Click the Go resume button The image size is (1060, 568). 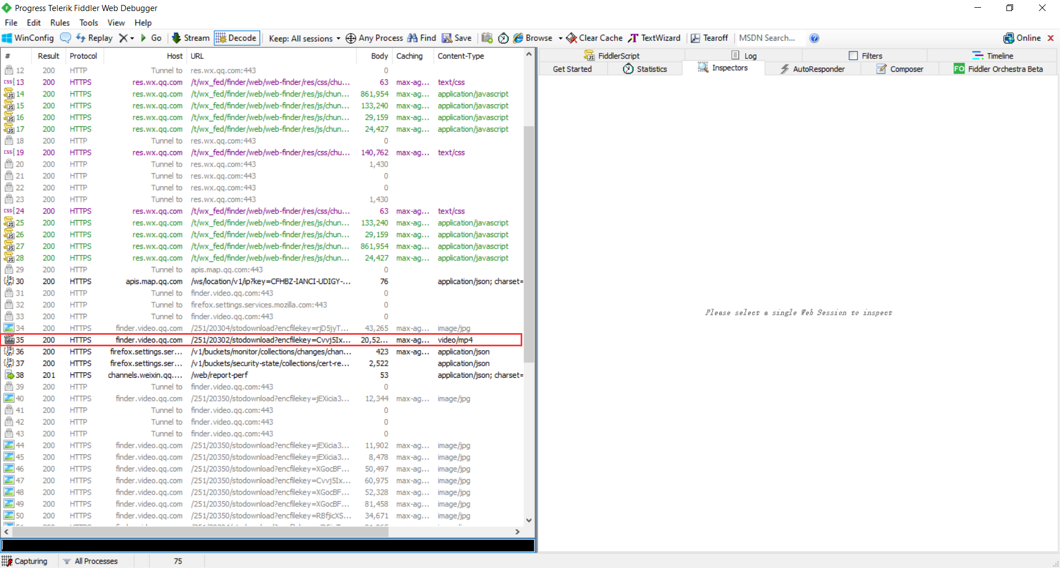click(x=151, y=38)
